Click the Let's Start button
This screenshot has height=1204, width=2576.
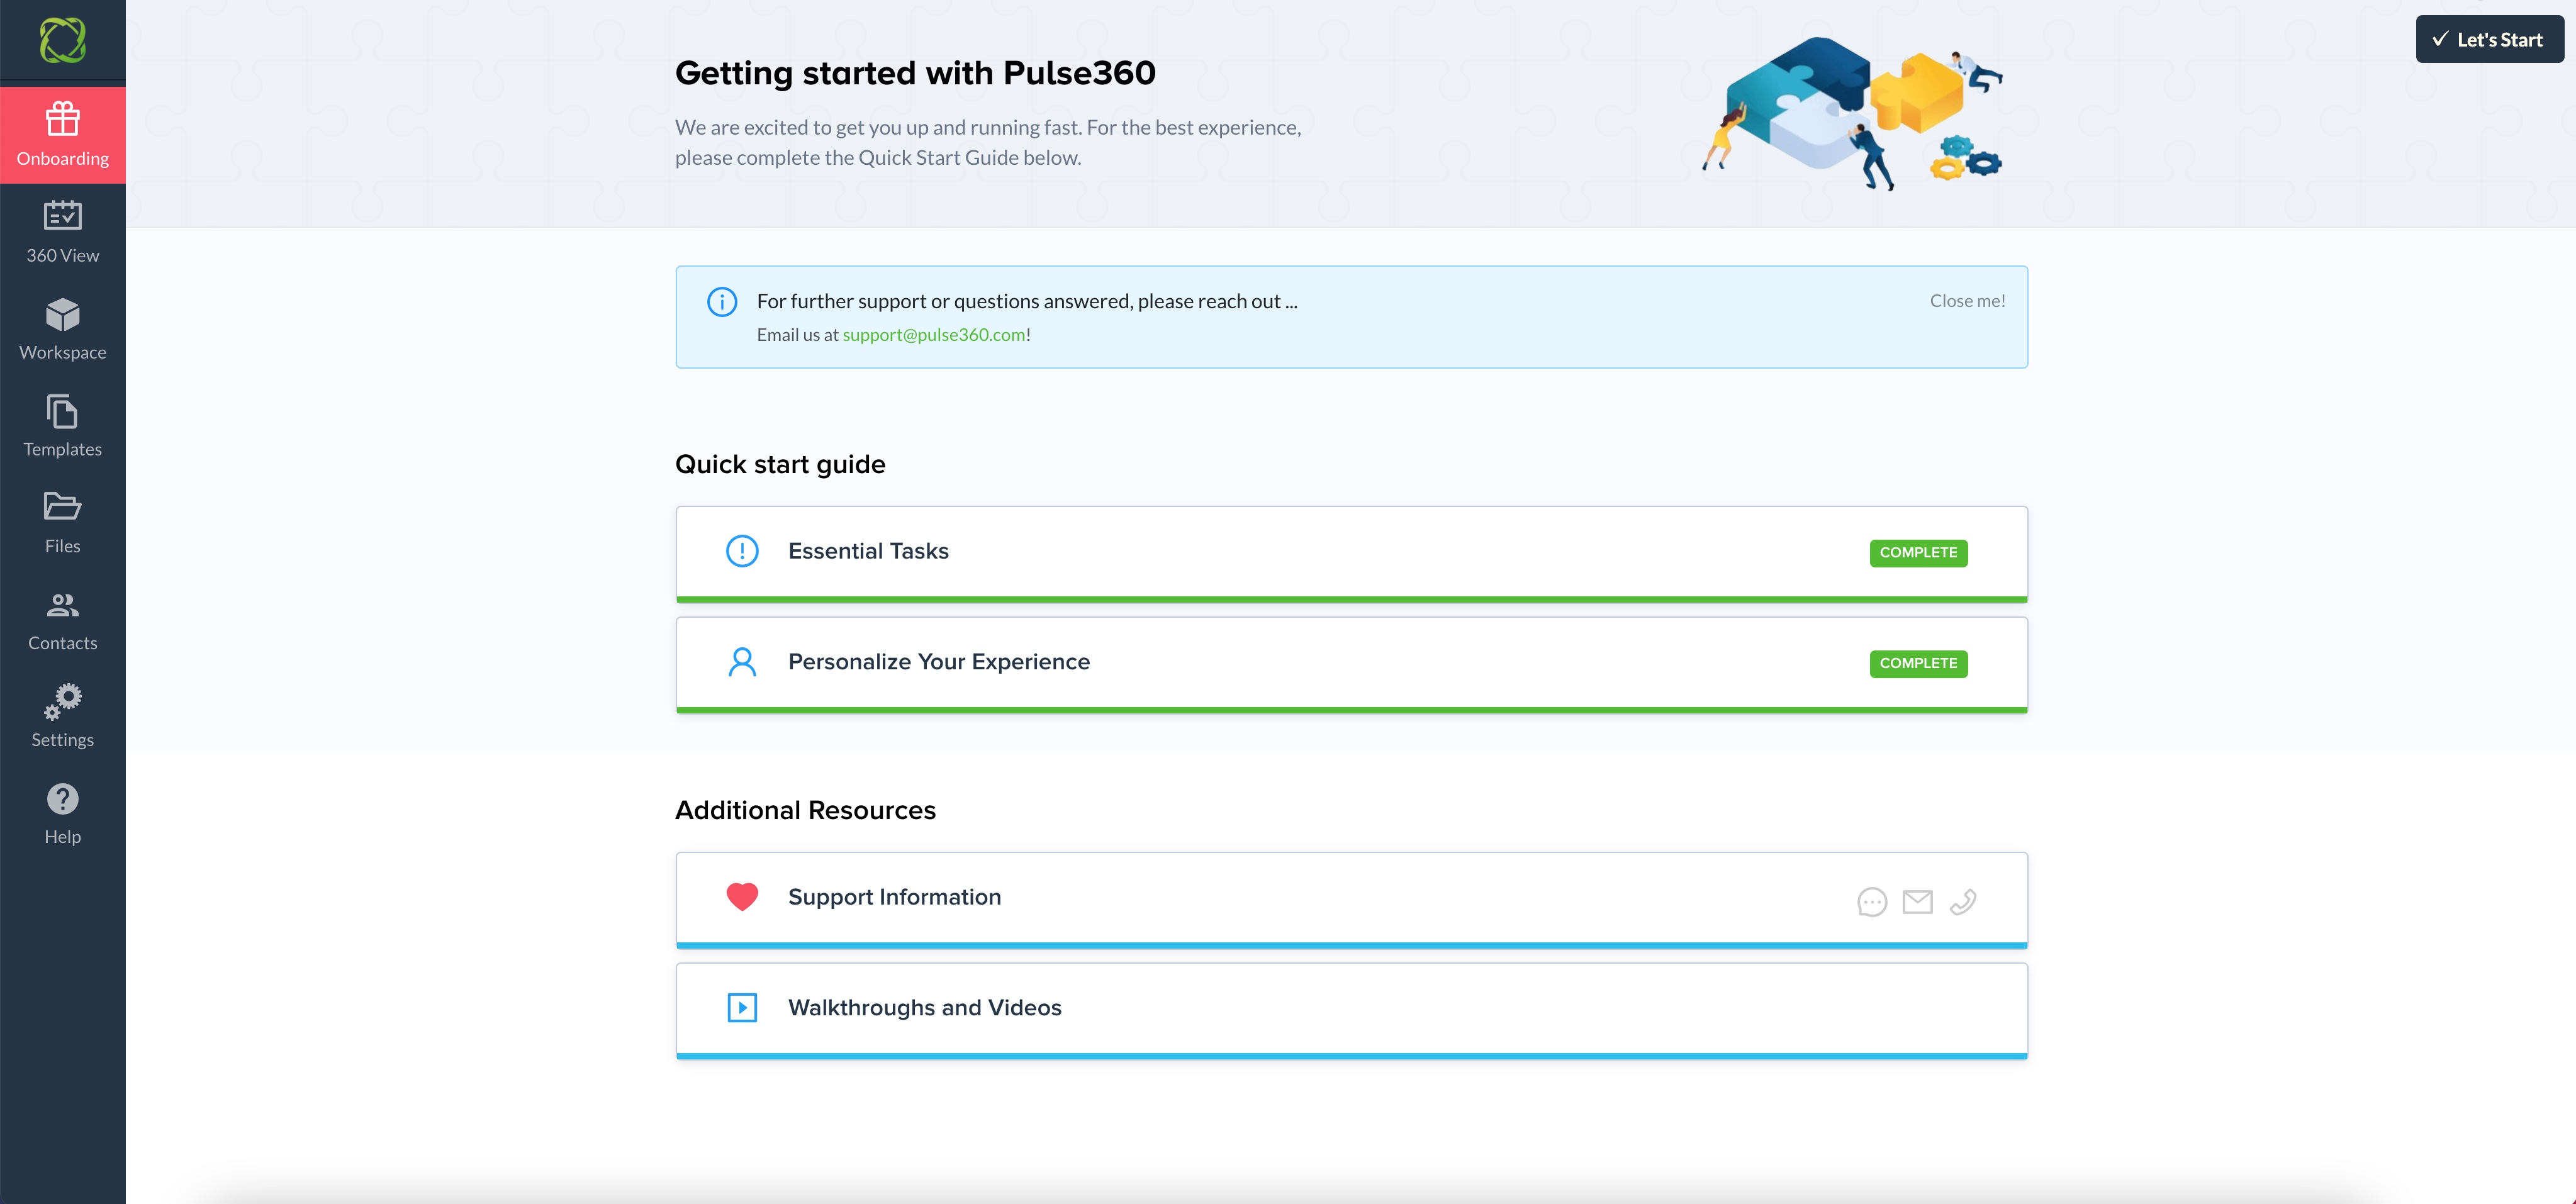coord(2489,40)
